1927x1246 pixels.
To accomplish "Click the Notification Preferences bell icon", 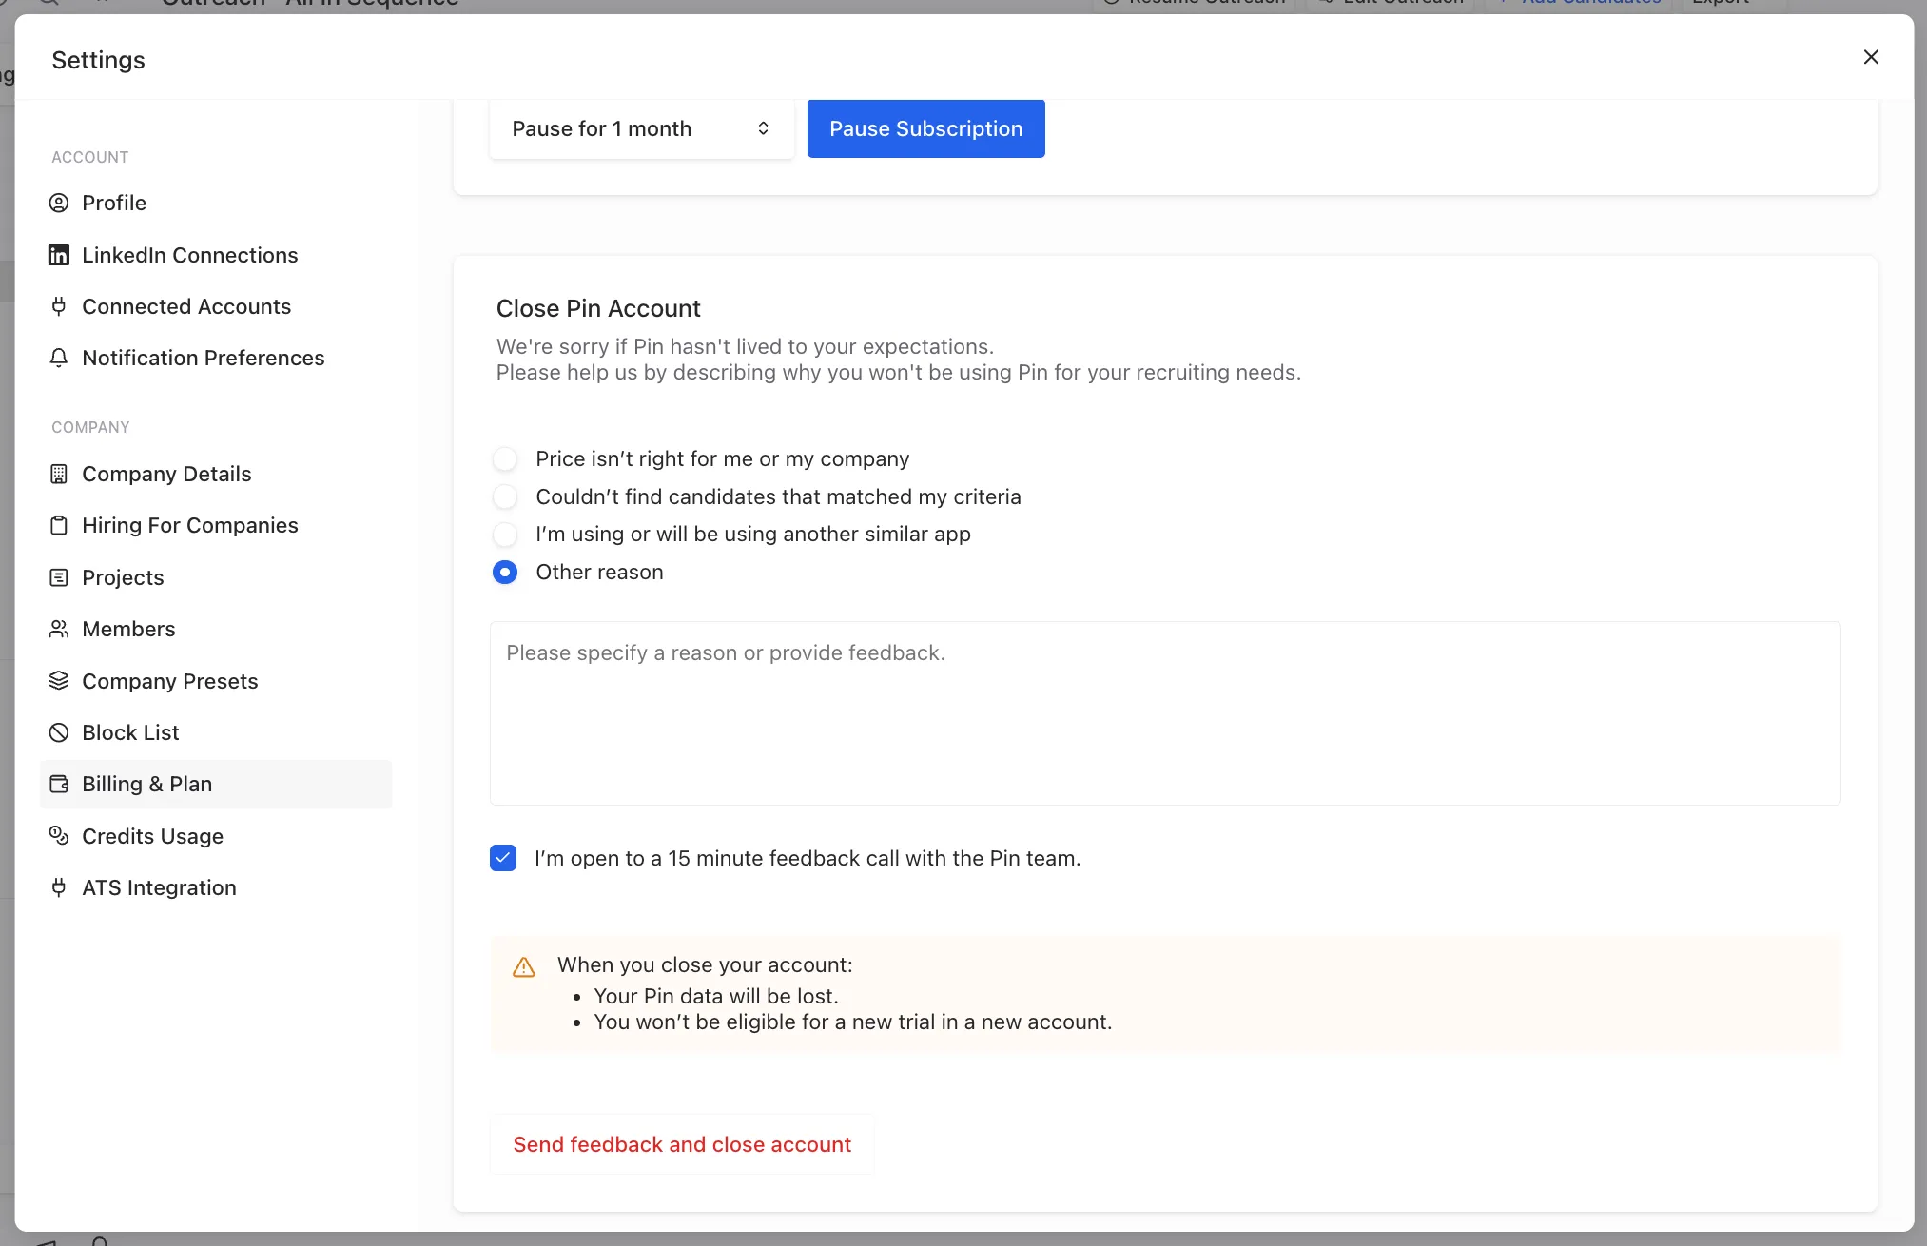I will pos(59,358).
